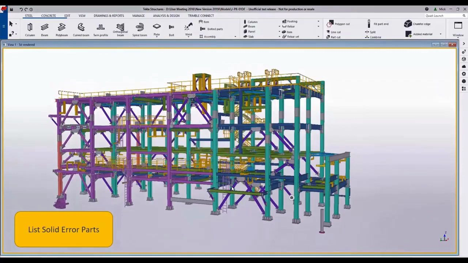468x263 pixels.
Task: Open the 3D cube icon in side pane
Action: [x=464, y=81]
